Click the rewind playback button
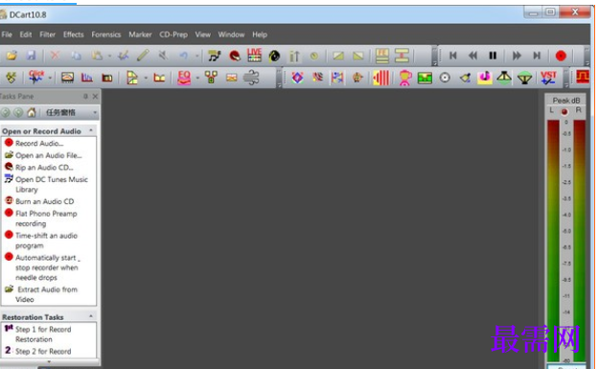Image resolution: width=598 pixels, height=369 pixels. [472, 56]
